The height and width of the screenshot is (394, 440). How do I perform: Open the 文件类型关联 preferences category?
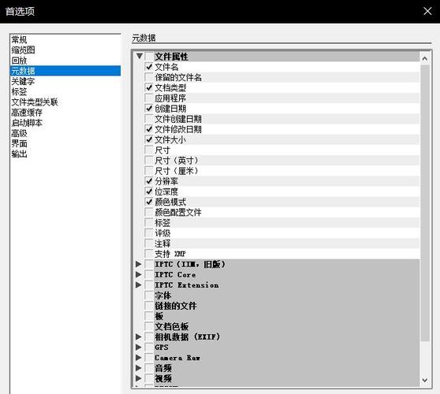[x=65, y=102]
